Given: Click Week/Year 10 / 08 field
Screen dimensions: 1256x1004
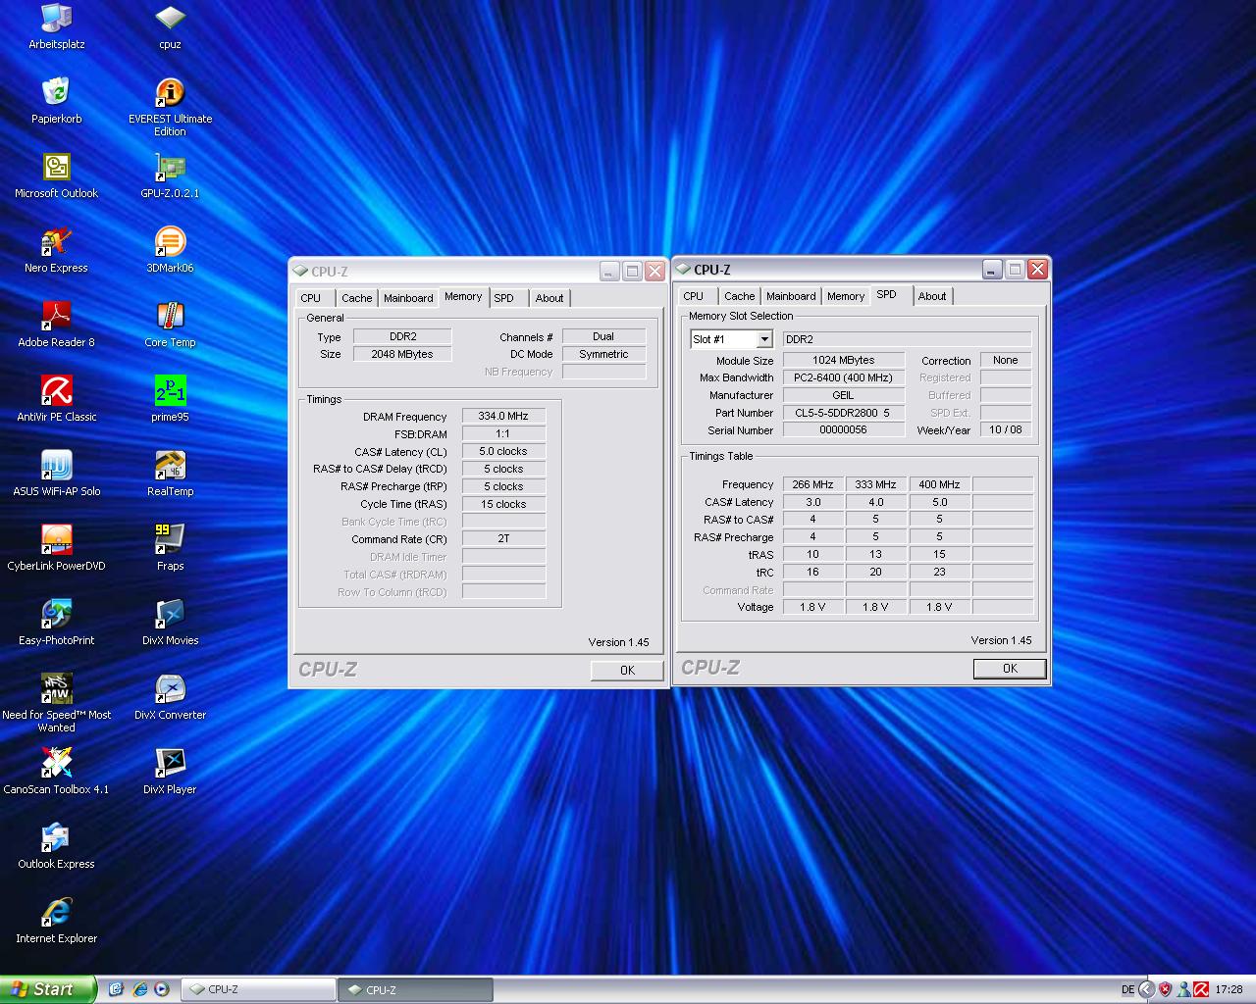Looking at the screenshot, I should (x=1006, y=429).
